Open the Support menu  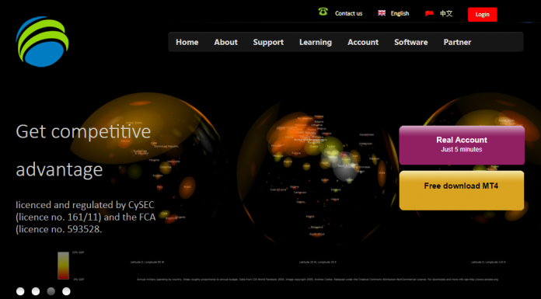[268, 43]
